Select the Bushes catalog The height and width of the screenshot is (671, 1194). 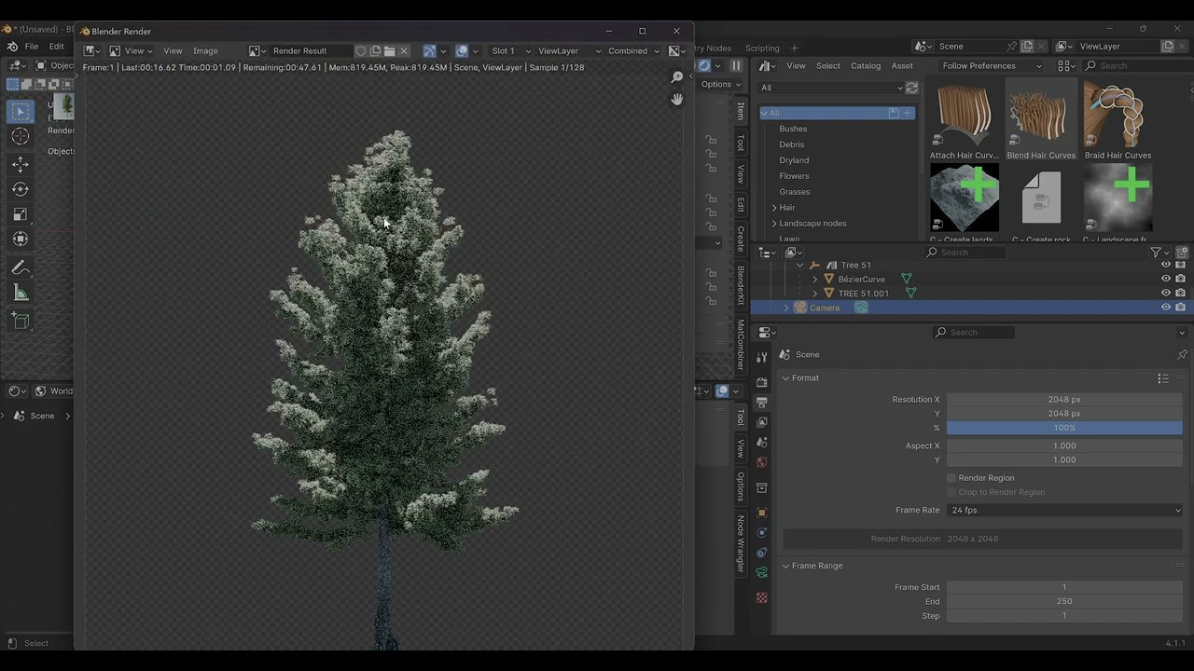(x=793, y=129)
